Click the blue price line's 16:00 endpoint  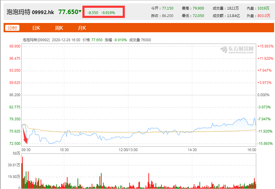click(x=256, y=125)
